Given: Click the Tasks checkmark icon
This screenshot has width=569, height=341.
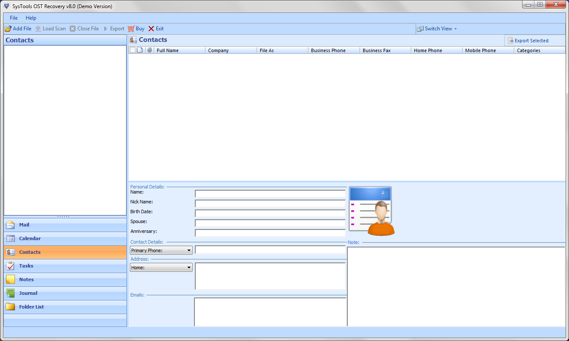Looking at the screenshot, I should (x=10, y=266).
